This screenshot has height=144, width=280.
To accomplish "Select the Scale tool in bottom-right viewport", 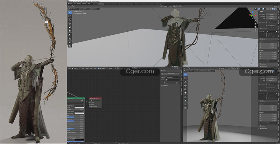I will pyautogui.click(x=185, y=89).
